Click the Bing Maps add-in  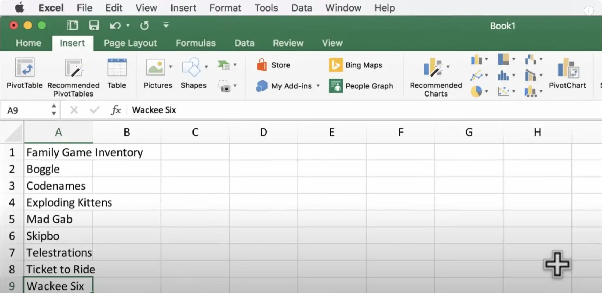click(x=356, y=65)
